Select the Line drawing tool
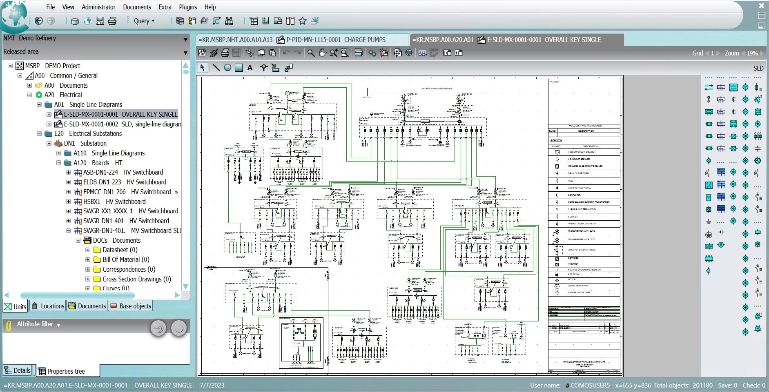The width and height of the screenshot is (769, 392). point(216,68)
